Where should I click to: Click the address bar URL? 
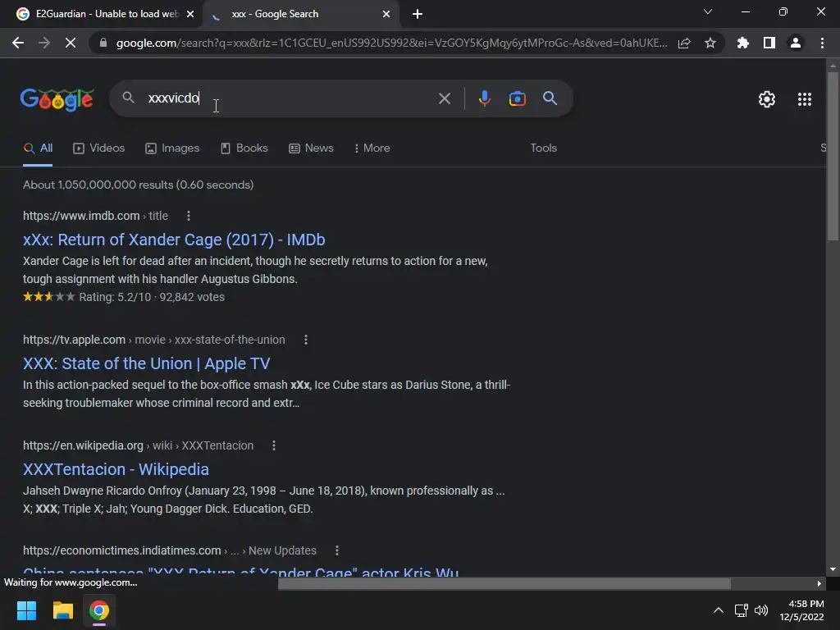tap(391, 43)
